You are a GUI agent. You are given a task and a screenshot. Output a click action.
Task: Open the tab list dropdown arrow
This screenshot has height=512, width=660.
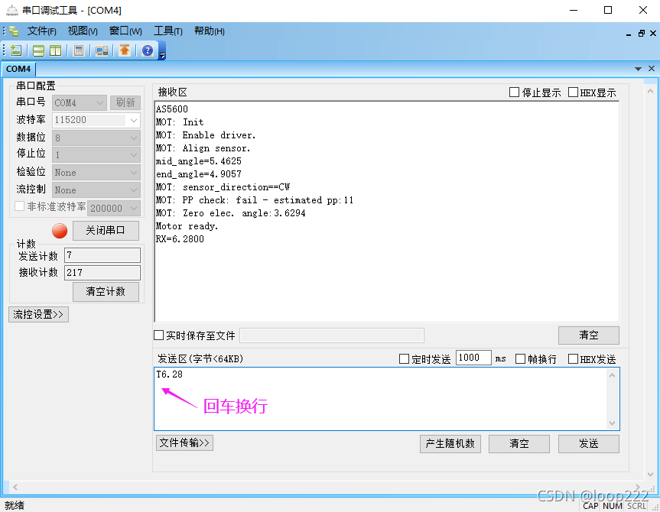coord(638,69)
